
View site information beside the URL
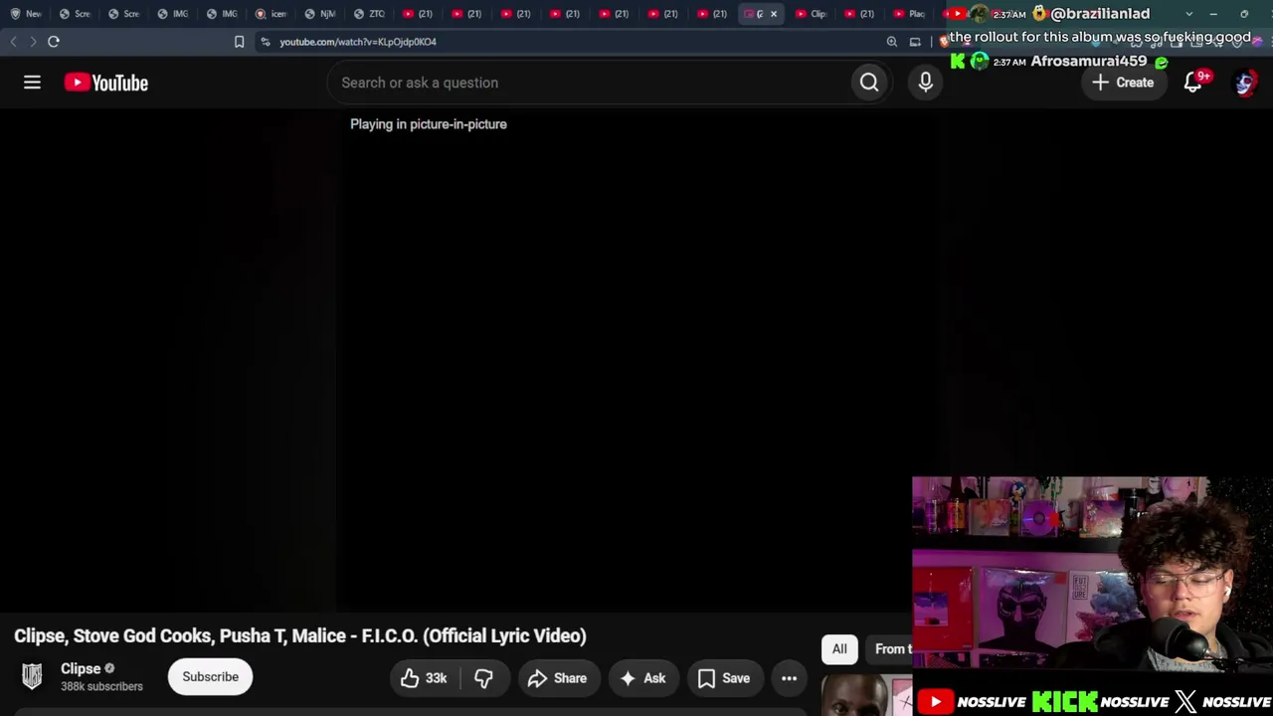[266, 42]
